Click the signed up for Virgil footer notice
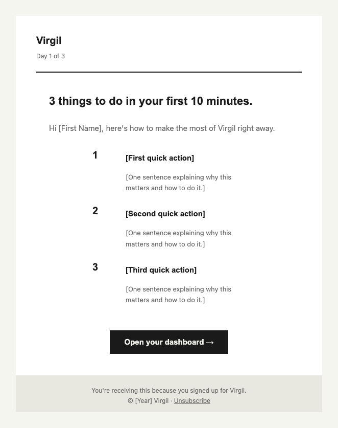 [168, 390]
